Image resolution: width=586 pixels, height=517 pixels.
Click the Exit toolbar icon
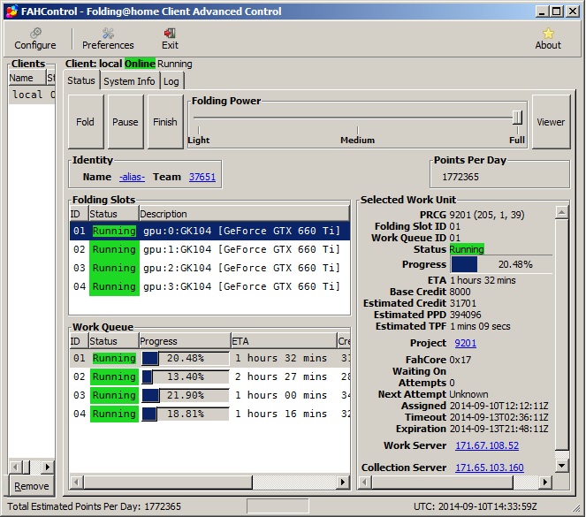tap(170, 39)
